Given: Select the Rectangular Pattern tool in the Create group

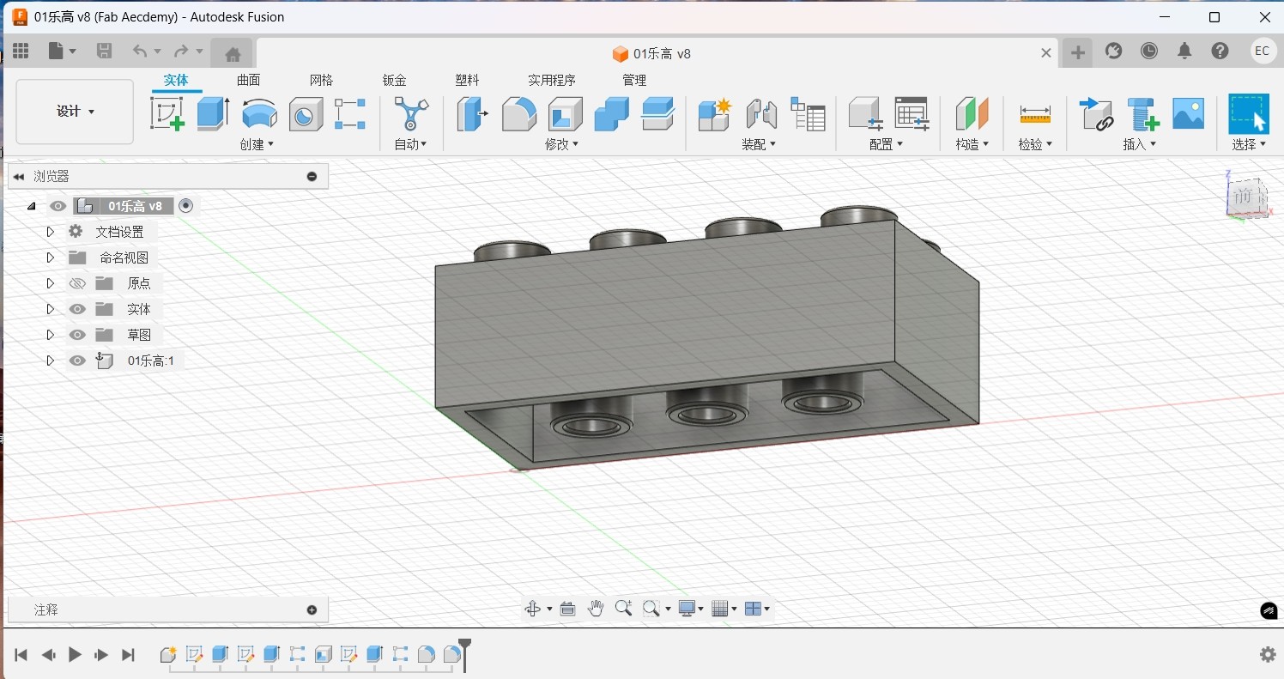Looking at the screenshot, I should coord(349,113).
